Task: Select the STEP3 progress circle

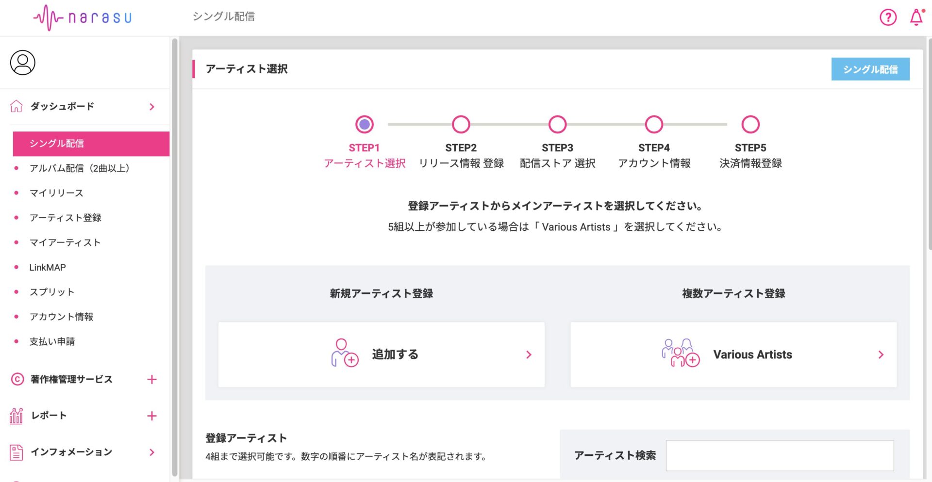Action: (557, 124)
